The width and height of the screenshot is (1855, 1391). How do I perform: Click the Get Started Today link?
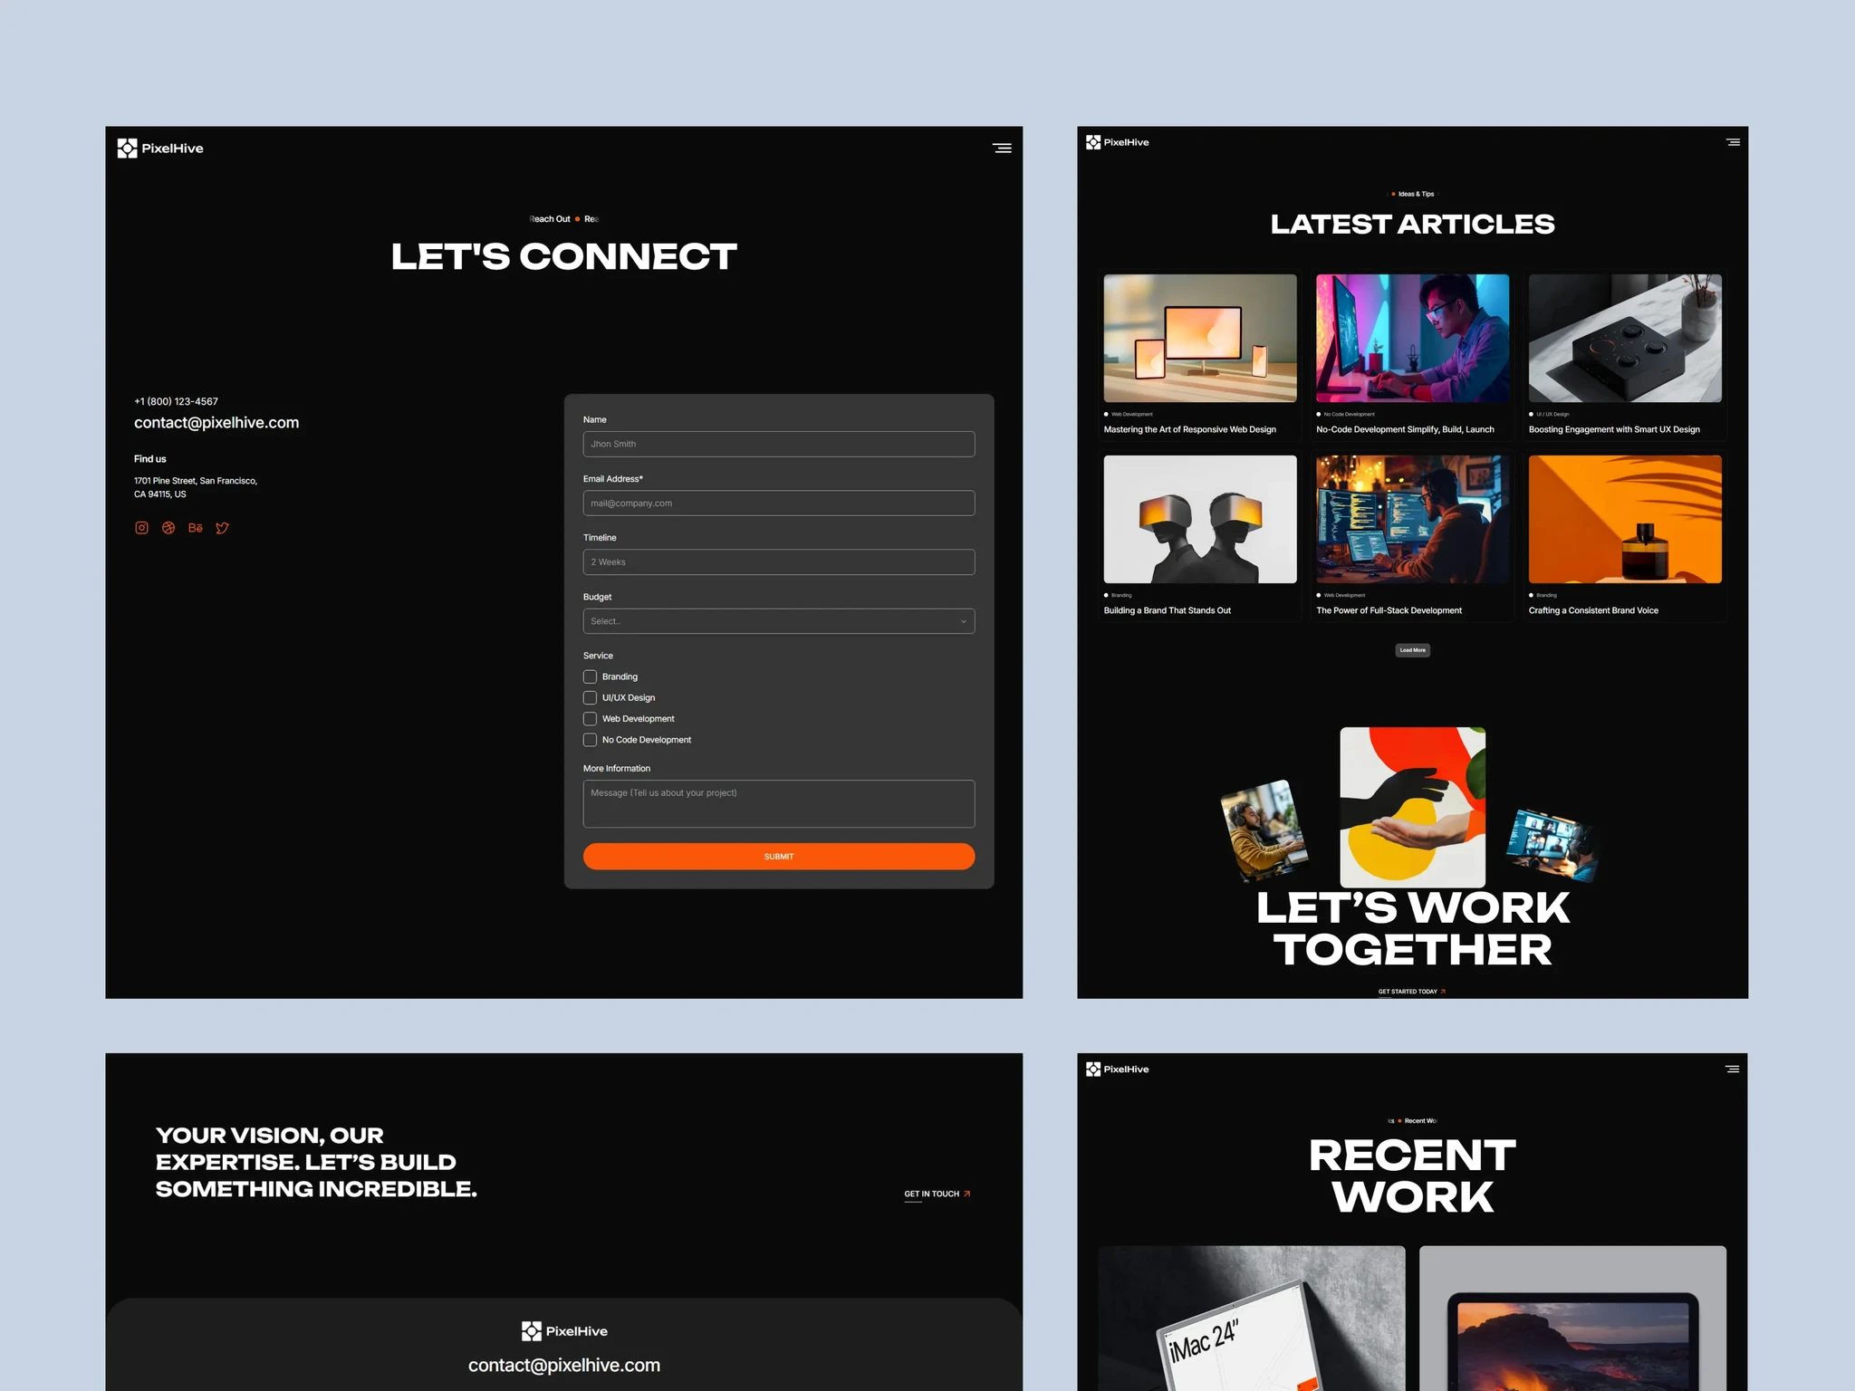click(x=1411, y=991)
